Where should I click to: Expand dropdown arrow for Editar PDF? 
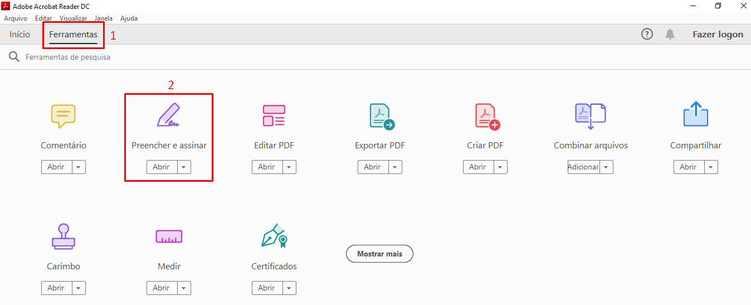(289, 167)
